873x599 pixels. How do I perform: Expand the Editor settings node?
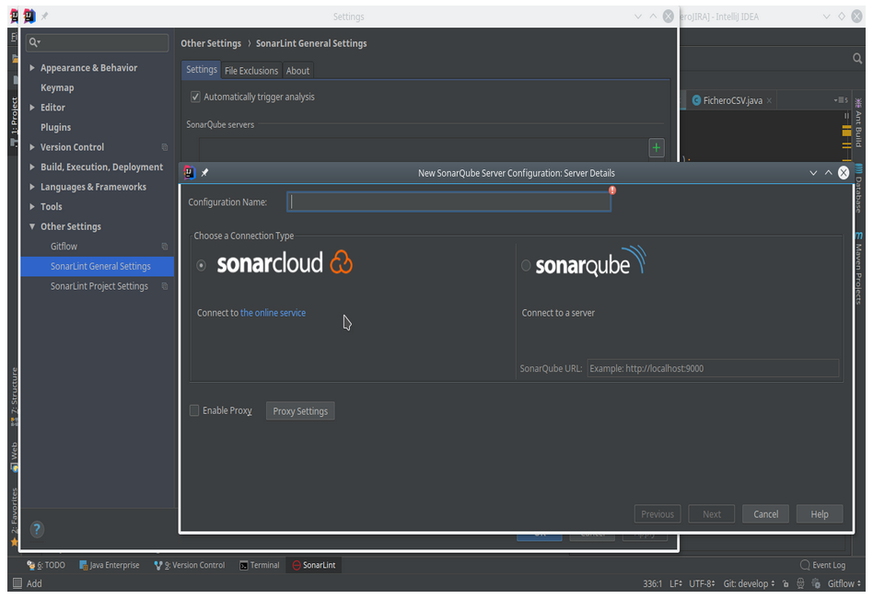point(31,108)
